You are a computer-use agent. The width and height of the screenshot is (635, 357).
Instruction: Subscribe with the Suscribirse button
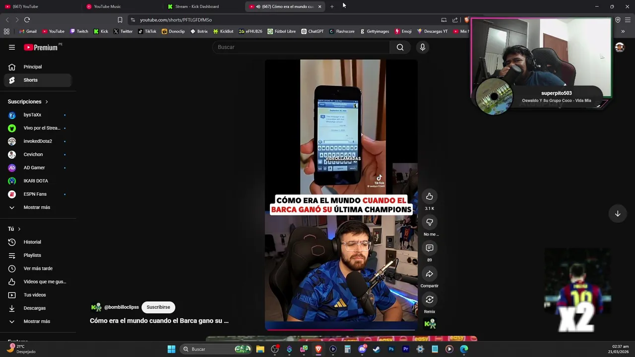click(158, 307)
